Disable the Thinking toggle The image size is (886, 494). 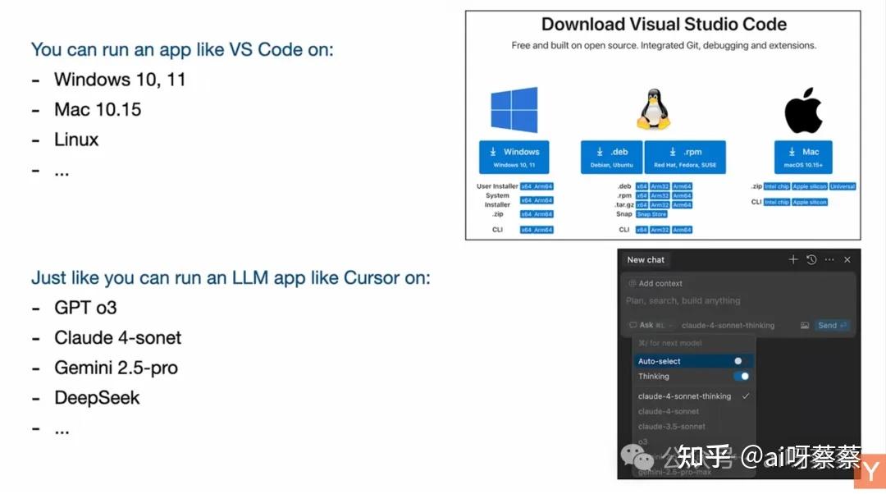point(742,376)
